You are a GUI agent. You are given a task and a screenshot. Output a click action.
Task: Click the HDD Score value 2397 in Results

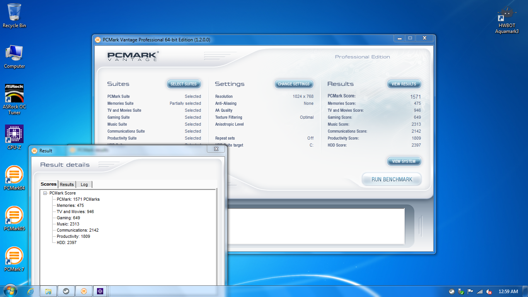point(416,145)
